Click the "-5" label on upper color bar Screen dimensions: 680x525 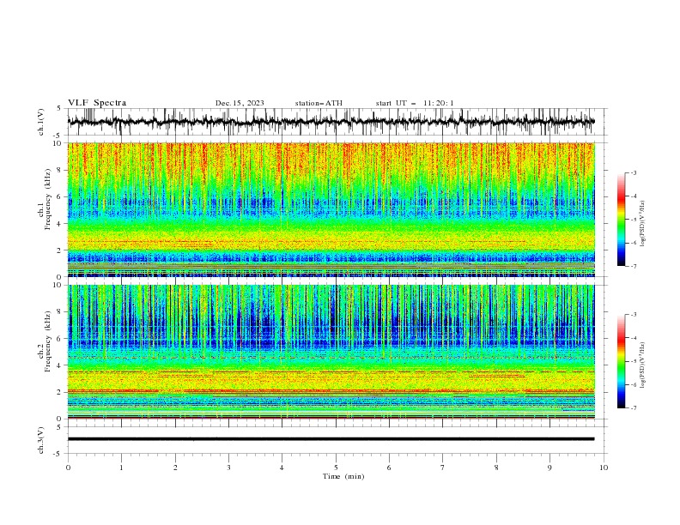[x=633, y=220]
